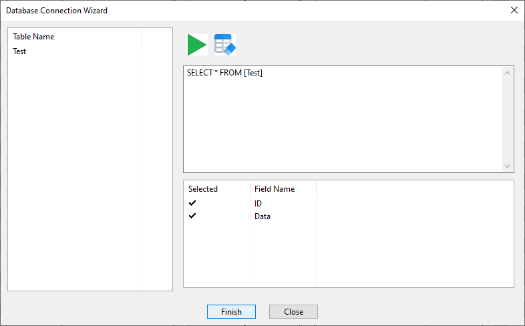The image size is (525, 326).
Task: Open the query builder table edit icon
Action: (x=225, y=45)
